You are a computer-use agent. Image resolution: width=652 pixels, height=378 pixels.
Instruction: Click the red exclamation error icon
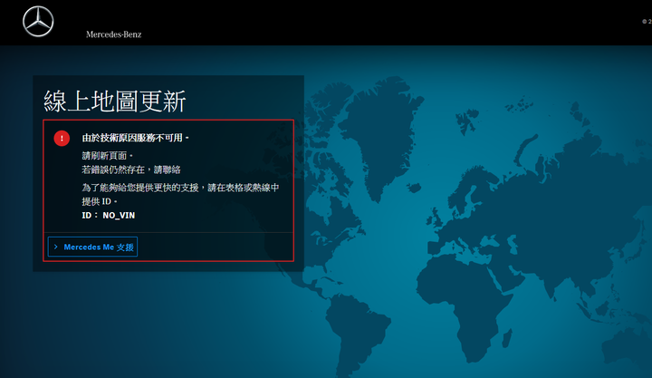[x=62, y=138]
